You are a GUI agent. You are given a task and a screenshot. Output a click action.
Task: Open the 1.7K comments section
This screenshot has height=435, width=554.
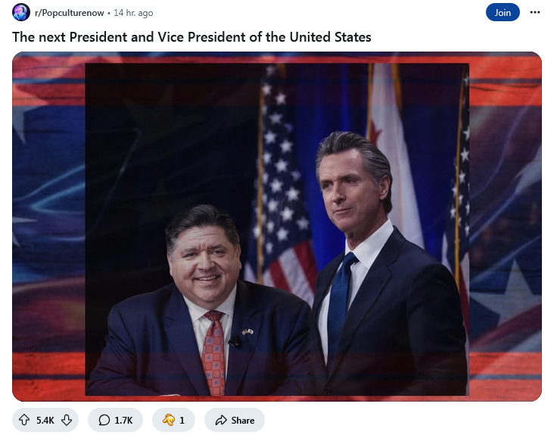coord(115,420)
